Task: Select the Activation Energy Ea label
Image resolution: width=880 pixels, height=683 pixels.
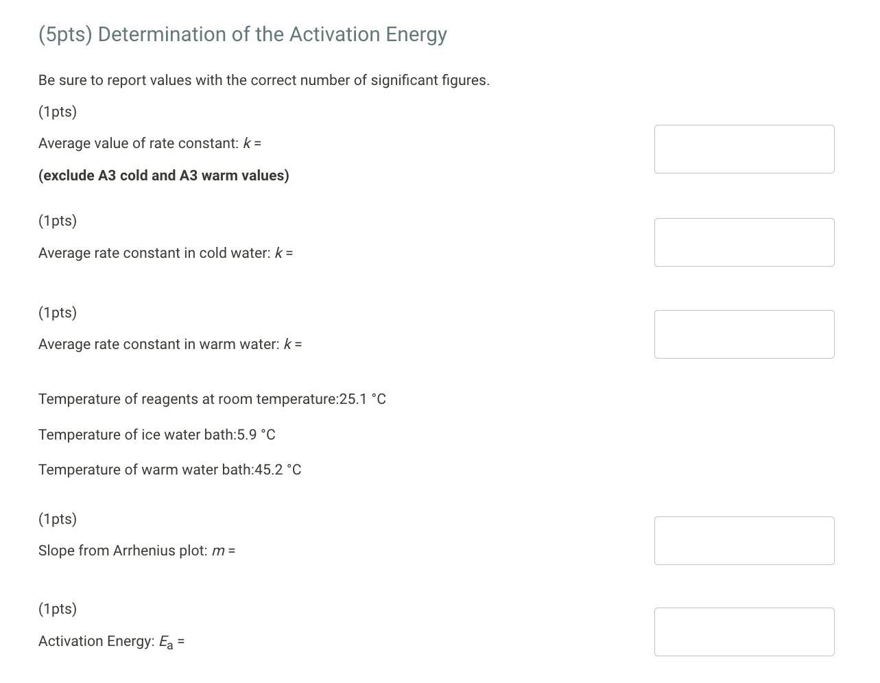Action: tap(111, 640)
